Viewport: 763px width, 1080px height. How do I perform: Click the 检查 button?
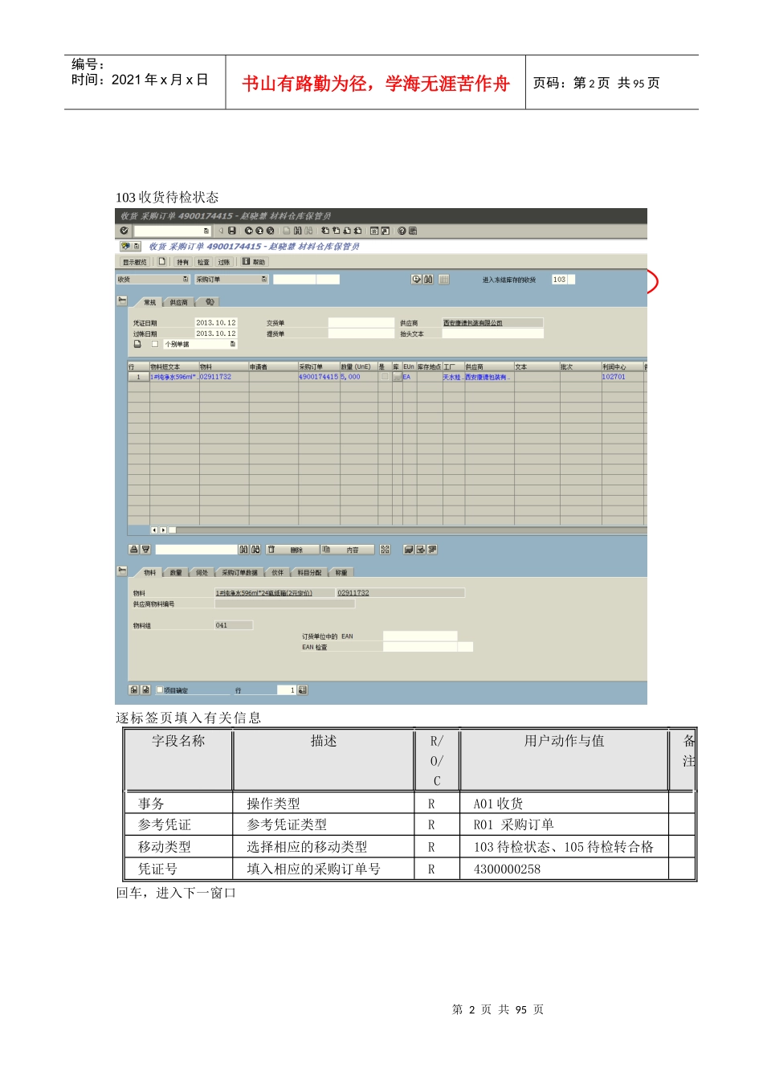coord(203,262)
